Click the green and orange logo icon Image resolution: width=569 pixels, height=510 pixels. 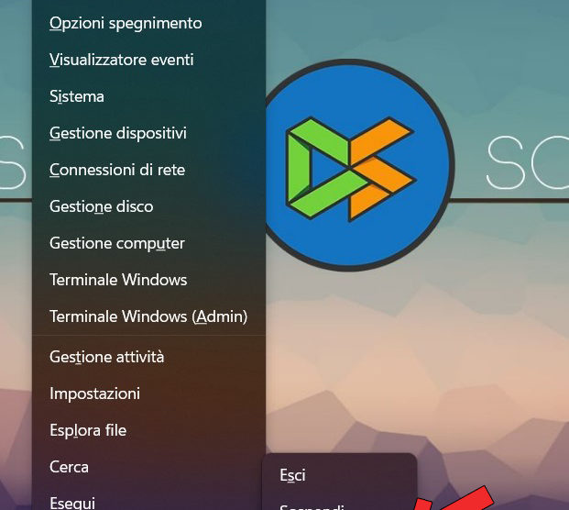pyautogui.click(x=350, y=169)
